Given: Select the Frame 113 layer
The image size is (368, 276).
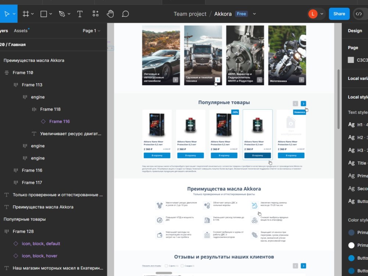Looking at the screenshot, I should [32, 85].
